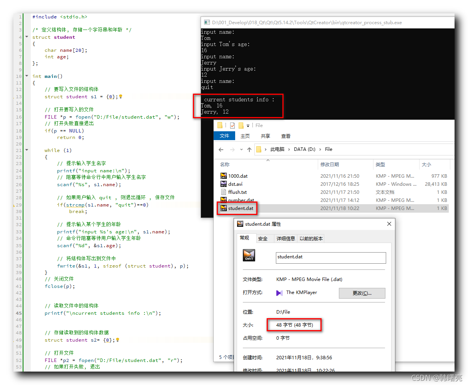Sort files by 名称 column header
This screenshot has width=468, height=385.
point(225,164)
